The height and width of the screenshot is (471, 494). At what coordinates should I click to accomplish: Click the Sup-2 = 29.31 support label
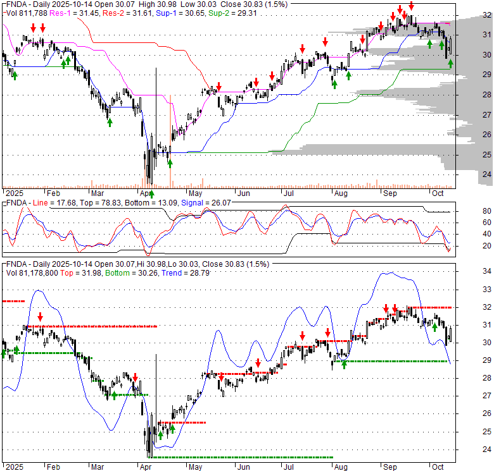[x=233, y=13]
